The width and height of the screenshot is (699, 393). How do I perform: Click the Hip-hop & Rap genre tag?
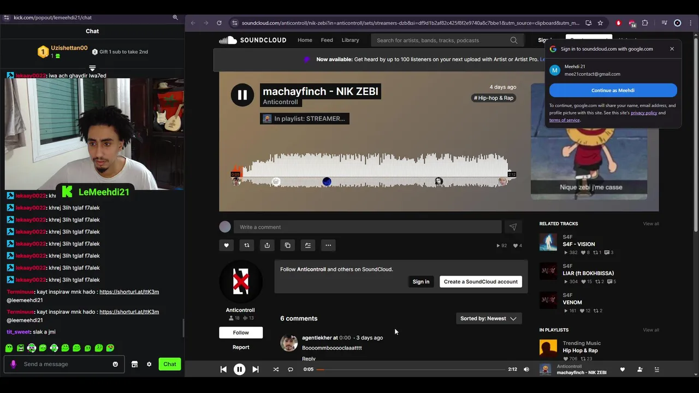click(494, 98)
